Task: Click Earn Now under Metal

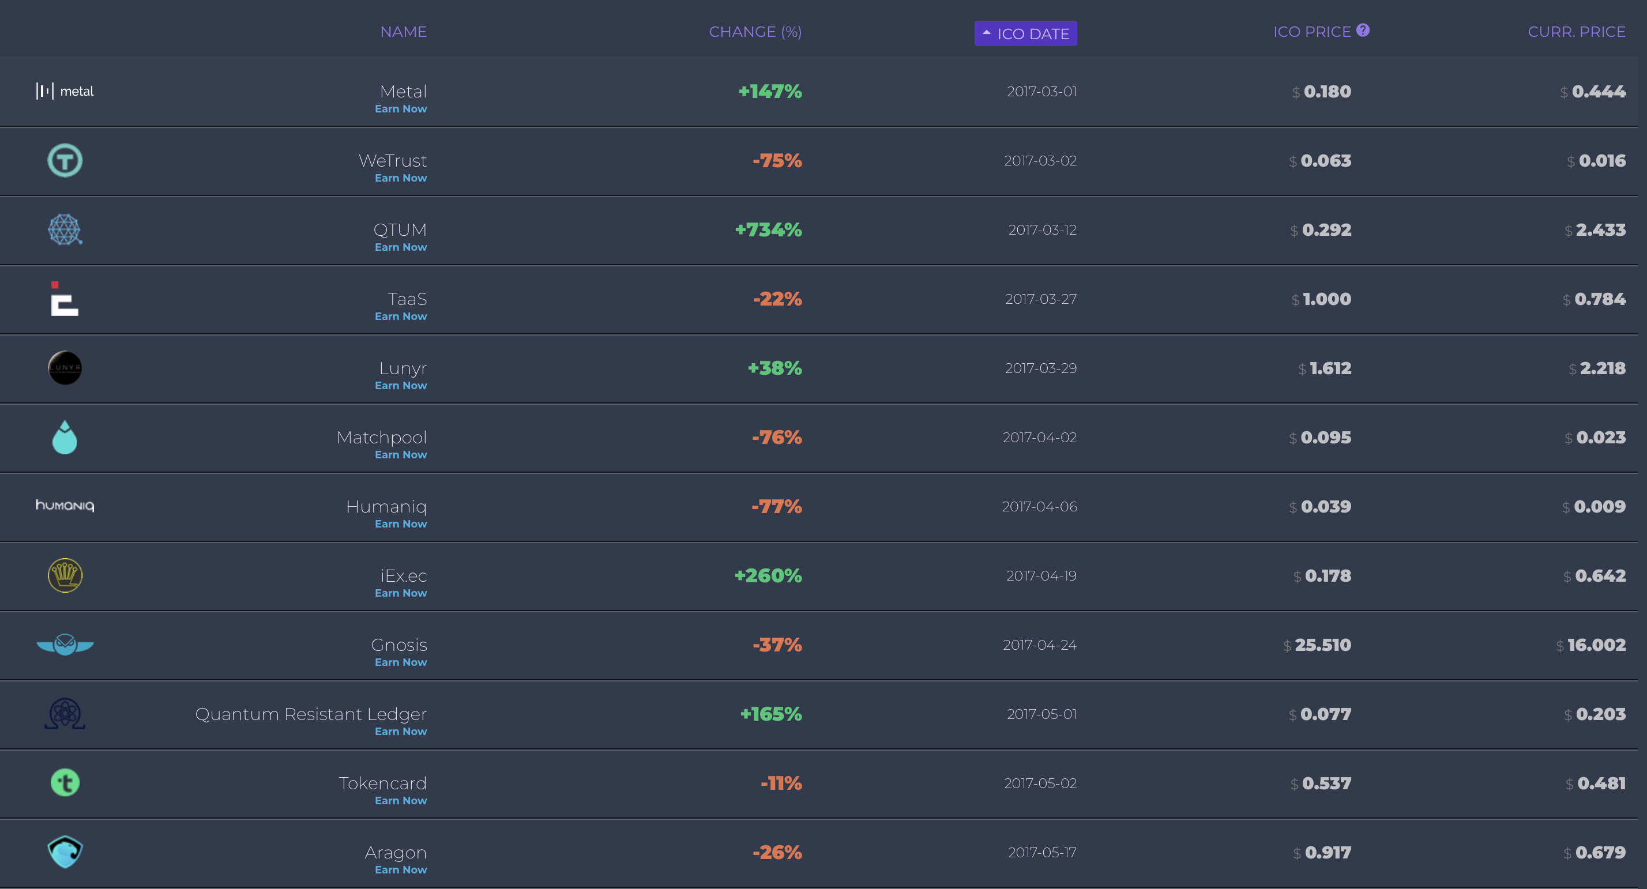Action: coord(400,110)
